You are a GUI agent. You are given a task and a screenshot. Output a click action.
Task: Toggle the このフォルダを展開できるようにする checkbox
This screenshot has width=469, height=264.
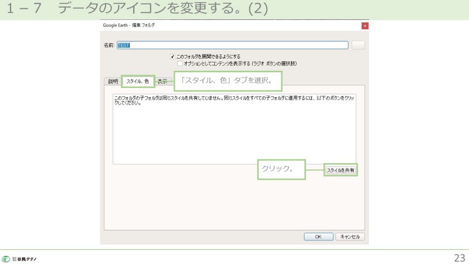pyautogui.click(x=172, y=57)
